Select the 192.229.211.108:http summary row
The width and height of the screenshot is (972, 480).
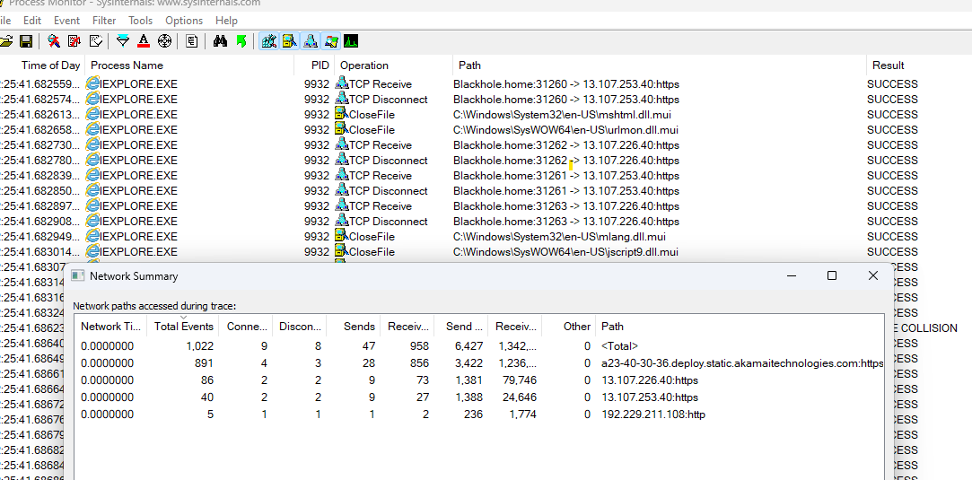(479, 415)
